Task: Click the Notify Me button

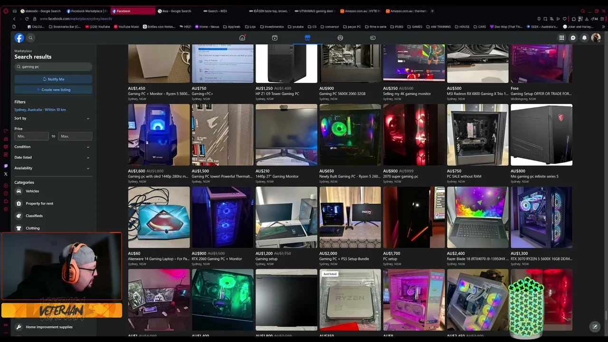Action: [53, 79]
